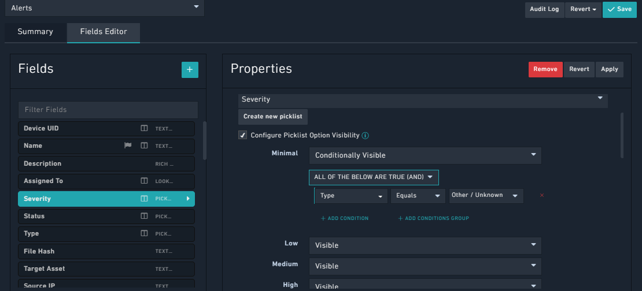Open the High visibility dropdown
Screen dimensions: 642x291
coord(426,285)
